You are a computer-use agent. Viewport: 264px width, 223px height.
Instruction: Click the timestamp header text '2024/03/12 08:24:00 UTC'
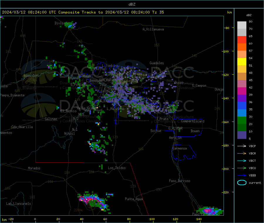click(29, 12)
